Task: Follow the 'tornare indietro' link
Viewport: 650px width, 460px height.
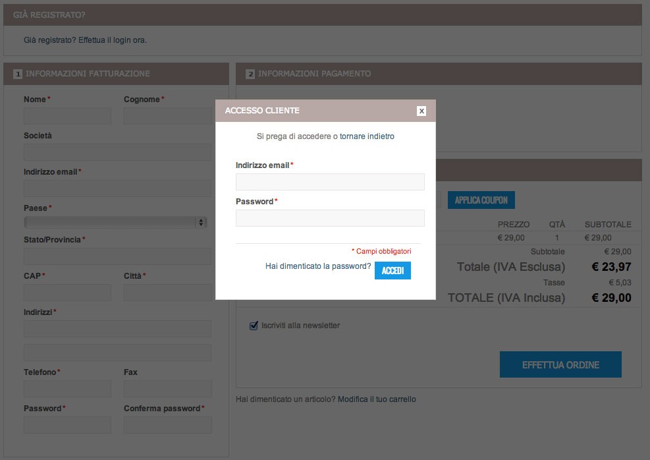Action: [367, 136]
